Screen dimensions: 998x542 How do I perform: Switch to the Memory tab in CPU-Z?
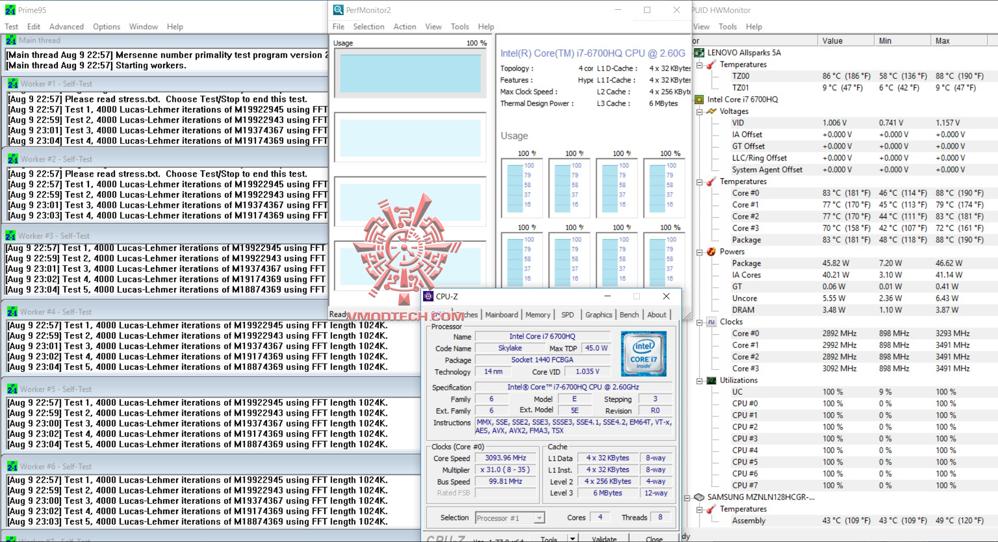(x=537, y=314)
